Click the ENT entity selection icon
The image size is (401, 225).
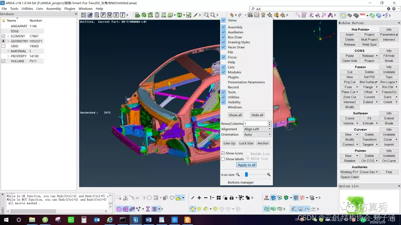coord(125,198)
